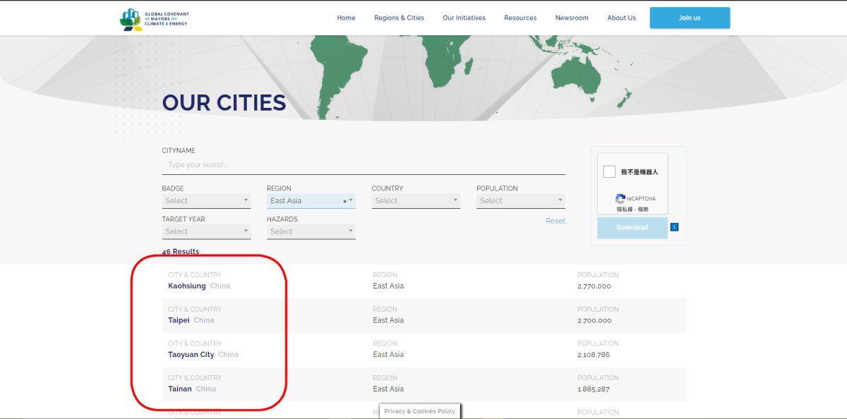The width and height of the screenshot is (847, 419).
Task: Click the reCAPTCHA logo icon
Action: coord(620,199)
